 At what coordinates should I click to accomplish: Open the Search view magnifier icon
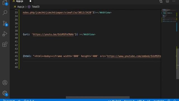pos(5,13)
